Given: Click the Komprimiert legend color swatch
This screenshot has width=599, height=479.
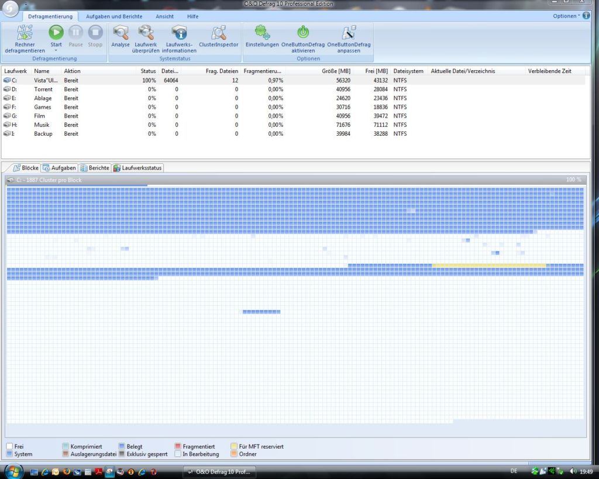Looking at the screenshot, I should click(66, 446).
